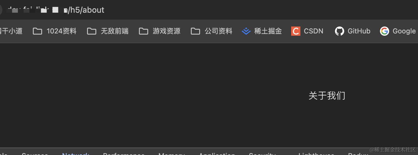Click the 无敌前端 folder icon

click(x=92, y=31)
